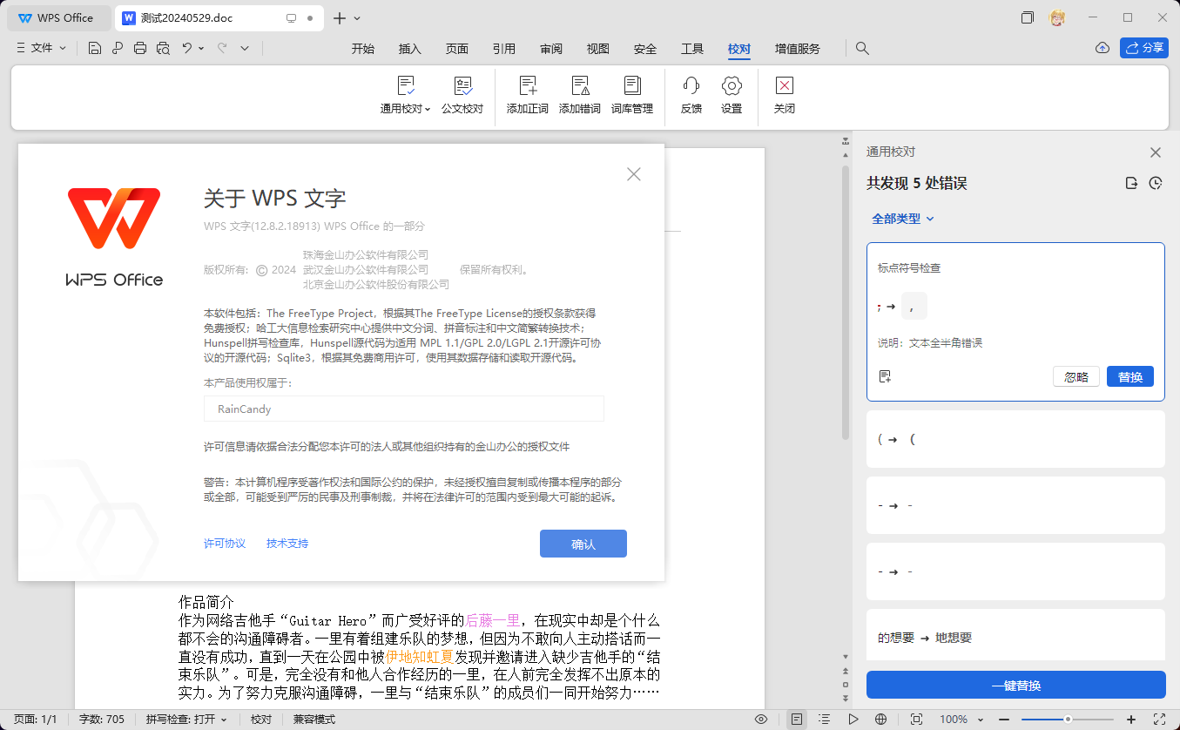Open 公文校对 official document proofreading

point(462,95)
